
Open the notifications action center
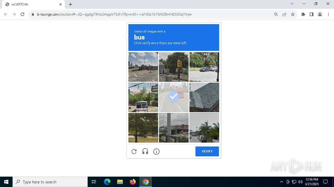coord(325,182)
